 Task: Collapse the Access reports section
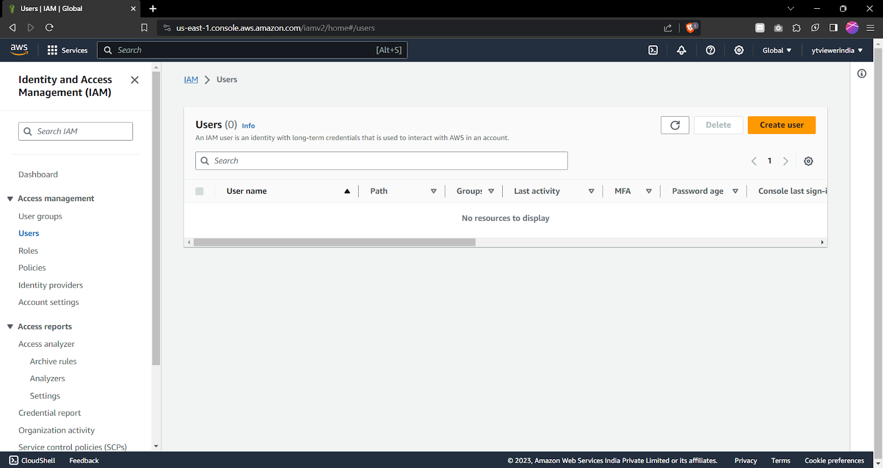(x=10, y=326)
